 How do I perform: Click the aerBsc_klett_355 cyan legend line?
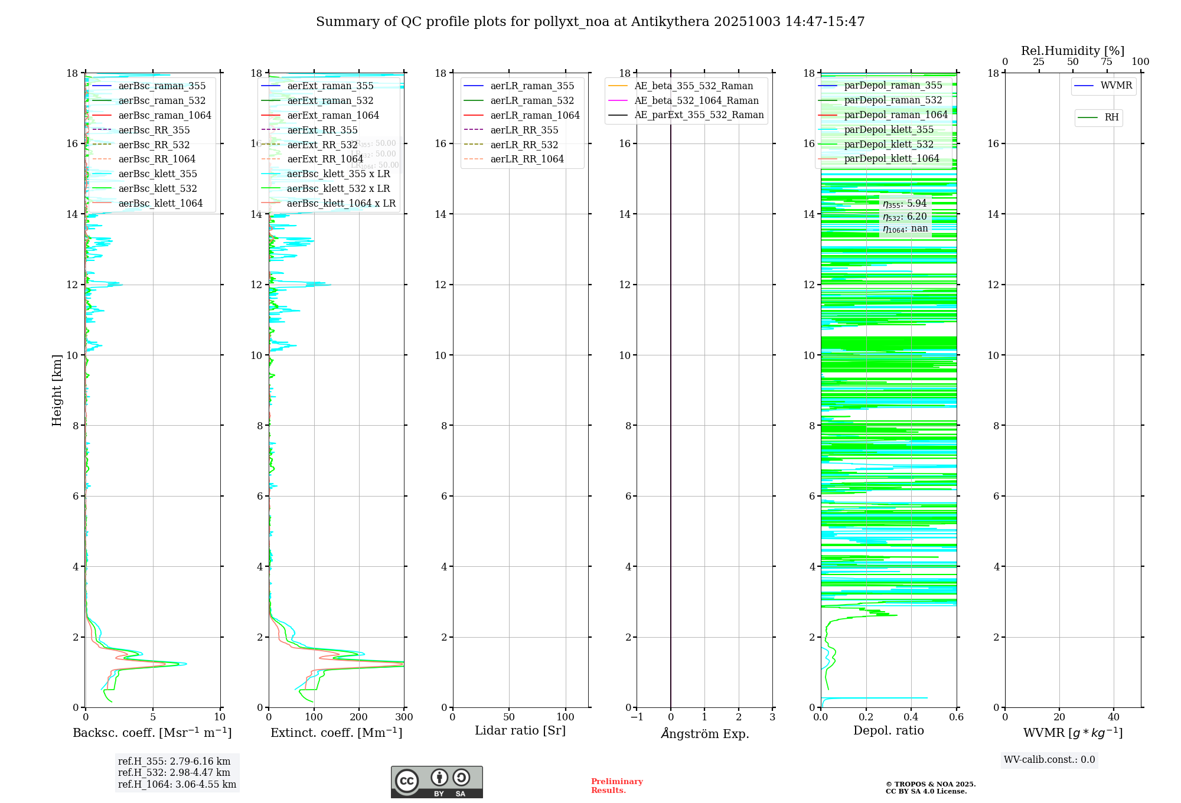[x=102, y=174]
